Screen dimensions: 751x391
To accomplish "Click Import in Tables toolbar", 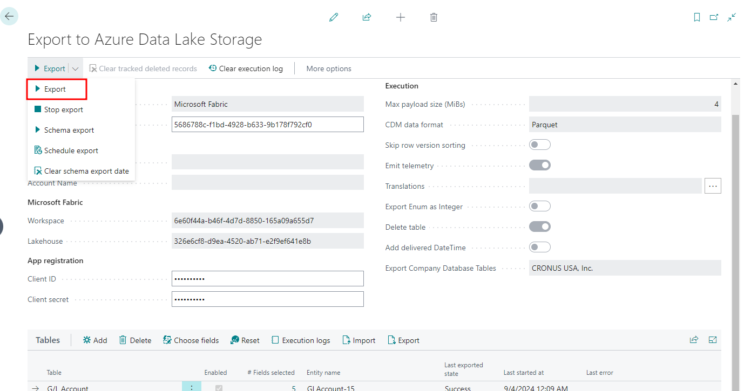I will click(x=359, y=340).
